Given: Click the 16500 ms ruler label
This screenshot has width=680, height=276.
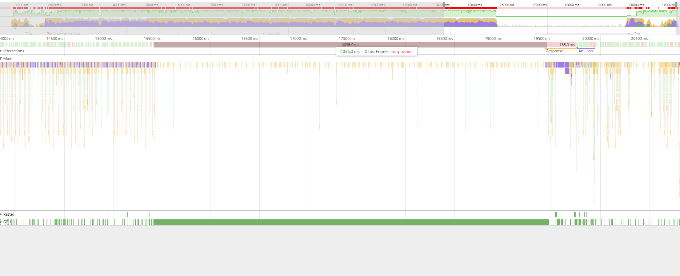Looking at the screenshot, I should point(249,38).
